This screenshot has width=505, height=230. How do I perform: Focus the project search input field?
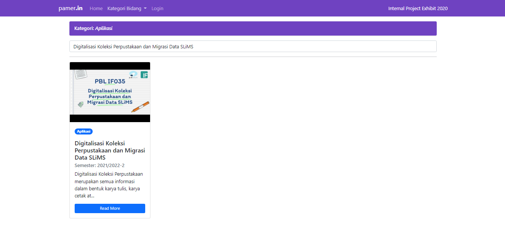coord(253,46)
